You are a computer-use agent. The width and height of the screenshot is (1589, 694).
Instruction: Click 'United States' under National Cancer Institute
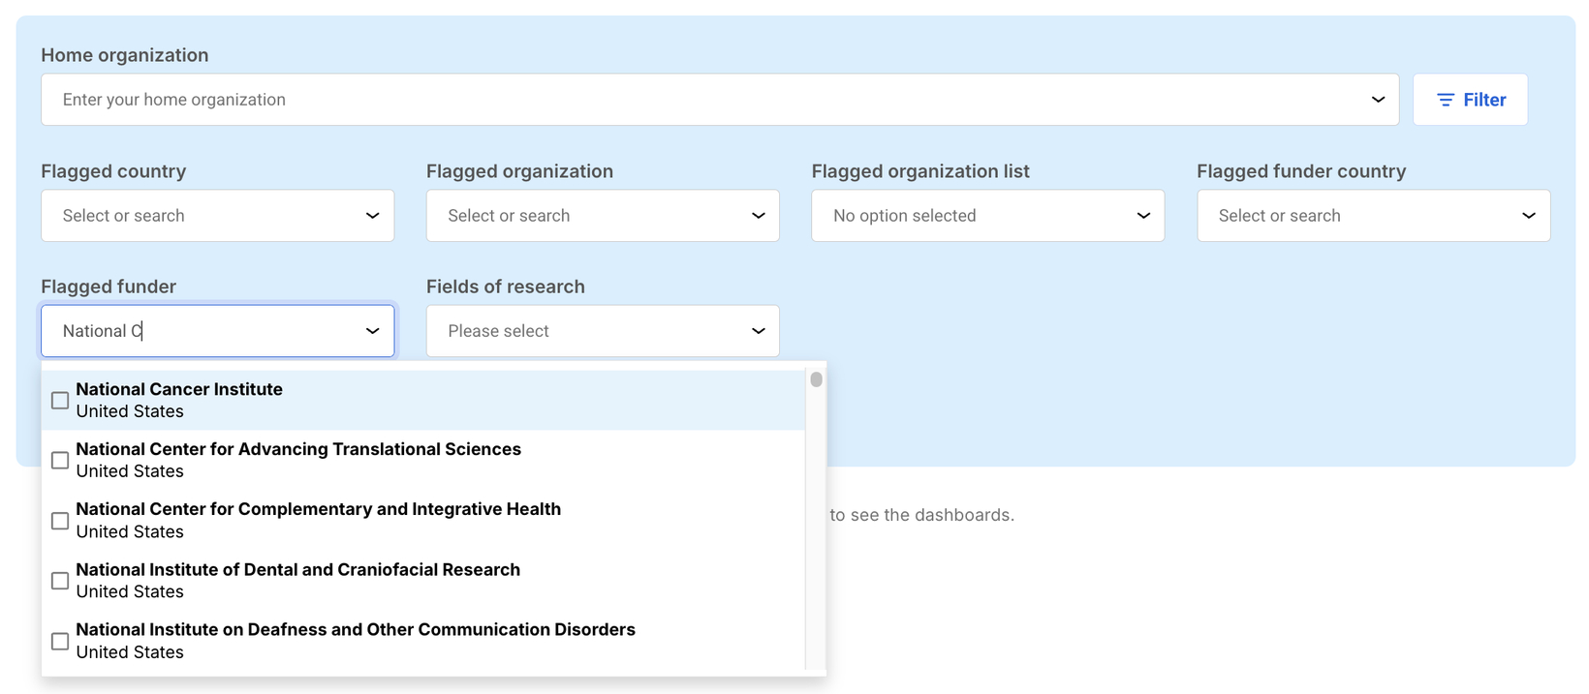click(x=130, y=411)
